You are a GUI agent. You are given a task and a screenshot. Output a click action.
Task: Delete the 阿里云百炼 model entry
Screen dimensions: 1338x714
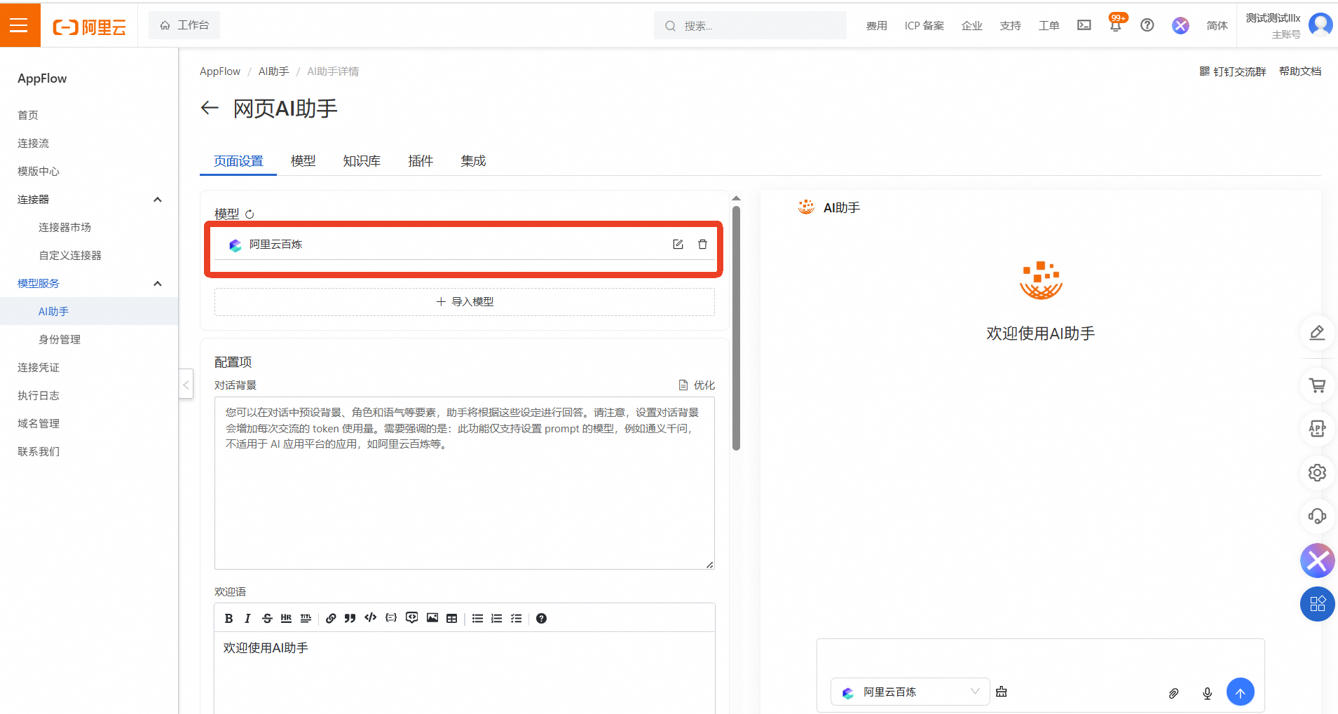point(702,245)
